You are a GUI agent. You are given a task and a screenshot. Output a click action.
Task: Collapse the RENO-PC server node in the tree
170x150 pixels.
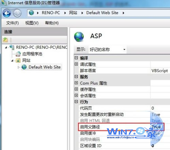click(6, 48)
